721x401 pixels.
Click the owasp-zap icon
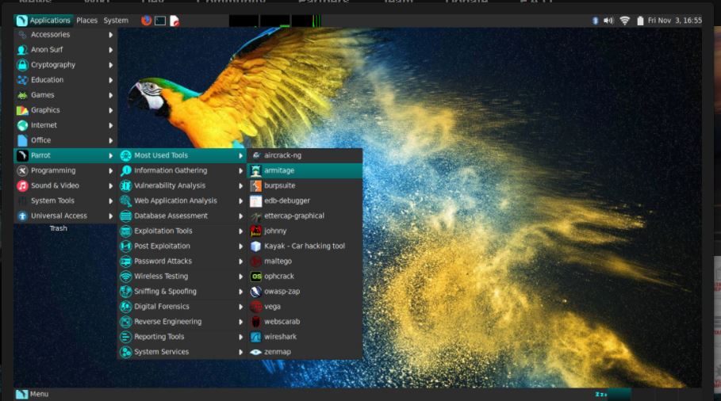point(255,292)
